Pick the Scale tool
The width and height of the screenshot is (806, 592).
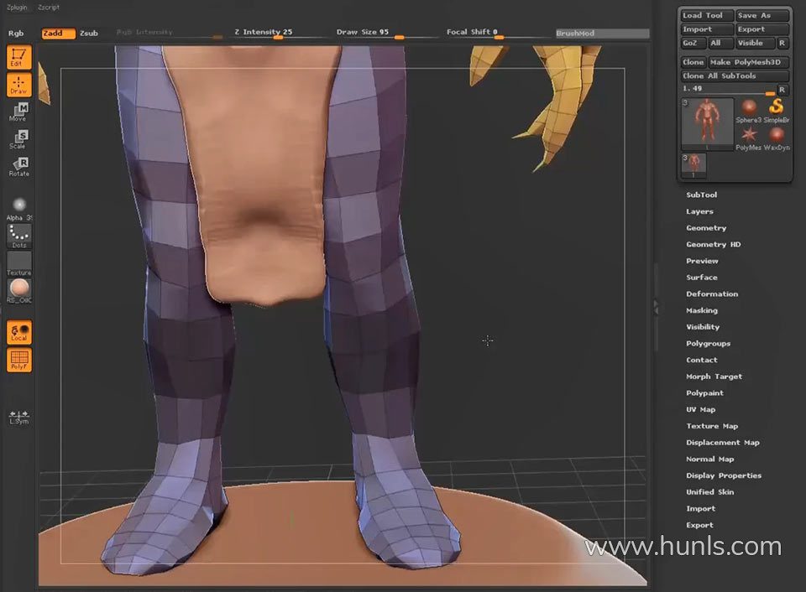click(x=18, y=139)
